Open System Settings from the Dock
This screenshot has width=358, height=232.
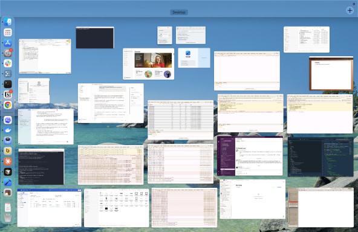8,53
